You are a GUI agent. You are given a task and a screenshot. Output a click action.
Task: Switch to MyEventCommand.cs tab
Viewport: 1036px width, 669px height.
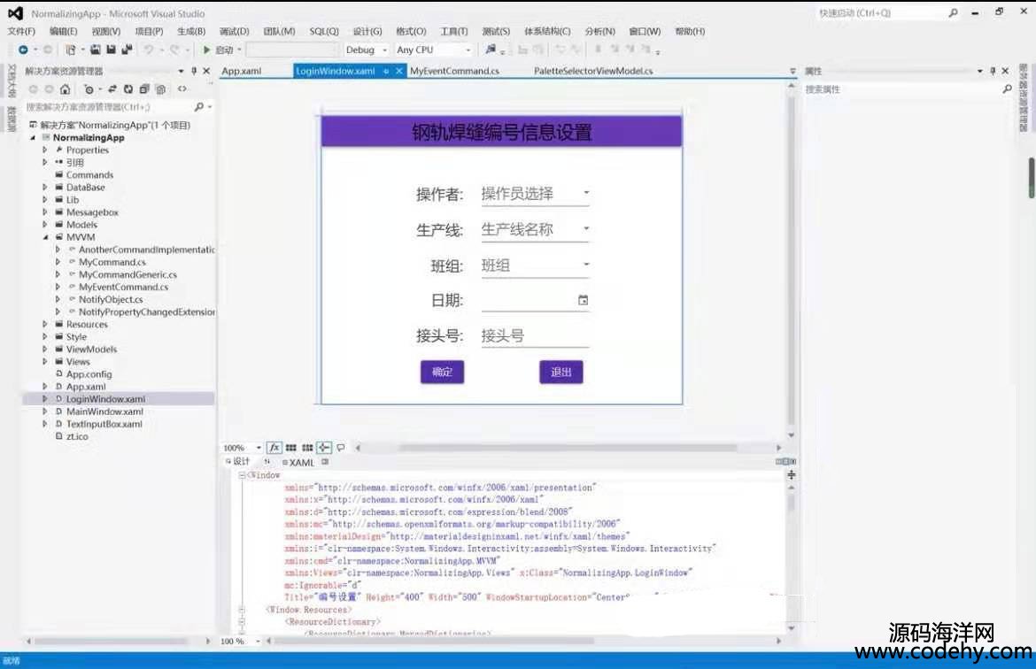click(x=454, y=72)
